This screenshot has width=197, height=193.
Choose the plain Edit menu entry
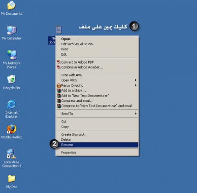point(97,54)
